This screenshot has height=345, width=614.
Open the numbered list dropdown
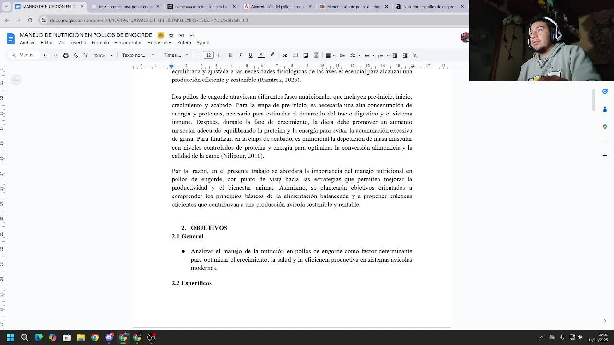[383, 55]
